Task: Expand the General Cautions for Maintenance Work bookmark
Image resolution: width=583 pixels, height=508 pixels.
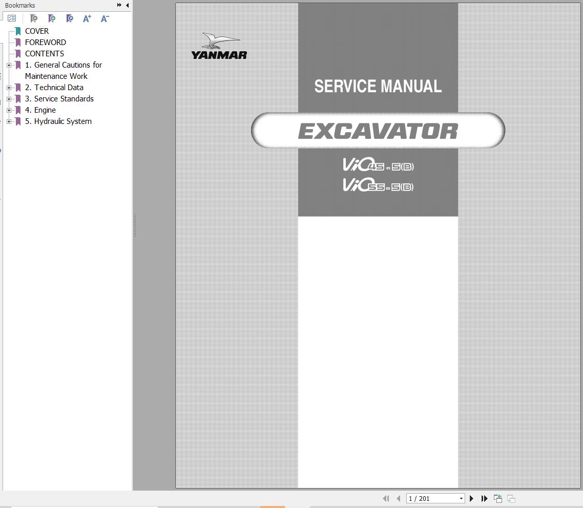Action: [9, 66]
